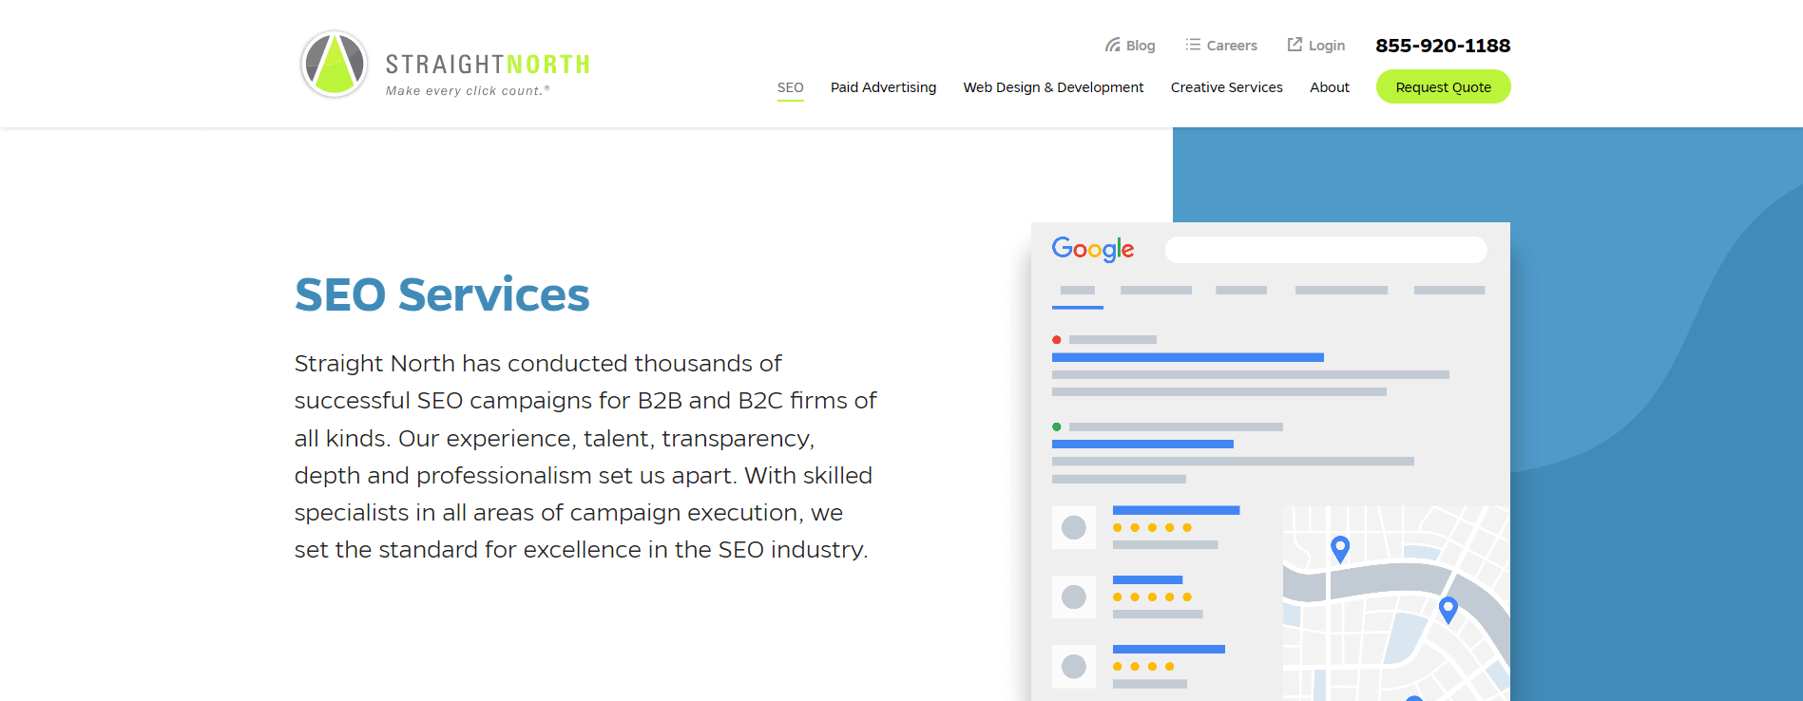This screenshot has width=1803, height=701.
Task: Open the Paid Advertising menu
Action: [884, 87]
